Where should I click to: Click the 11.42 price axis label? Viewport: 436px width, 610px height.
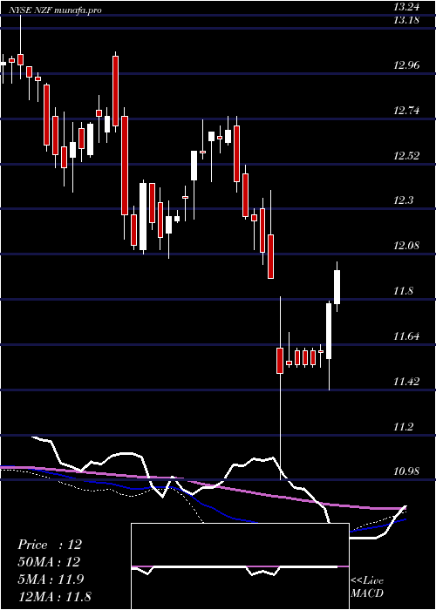click(406, 381)
